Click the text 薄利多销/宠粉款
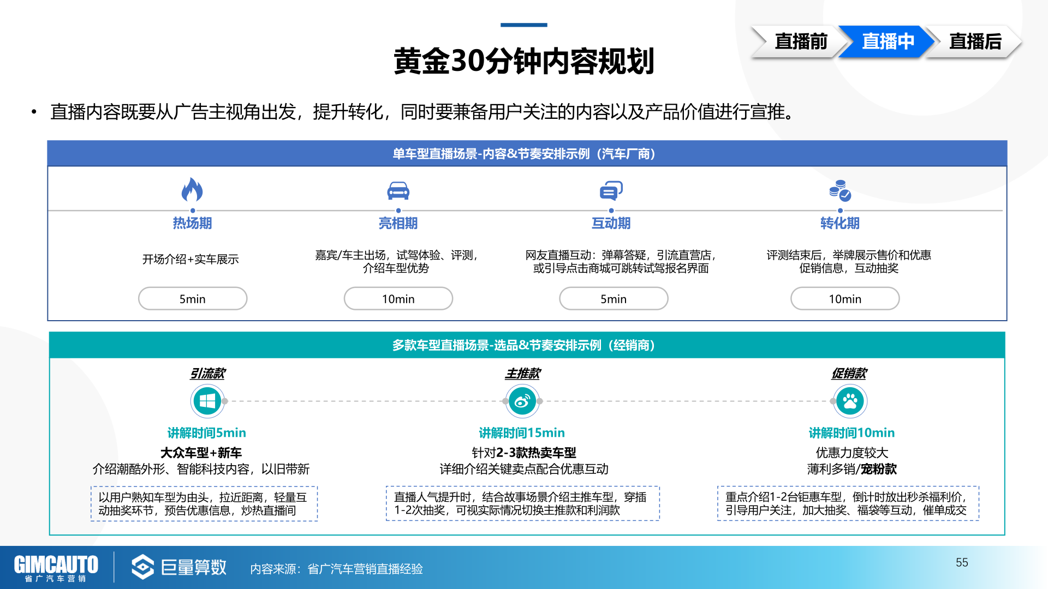This screenshot has width=1048, height=589. (851, 469)
